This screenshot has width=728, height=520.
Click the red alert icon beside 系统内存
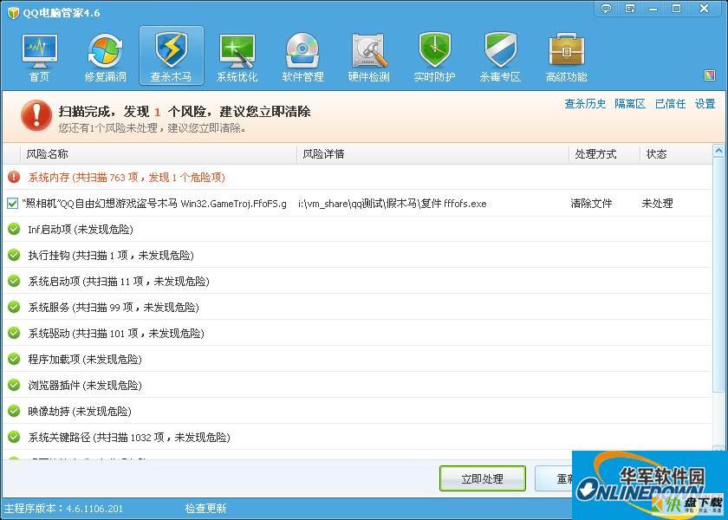tap(14, 177)
